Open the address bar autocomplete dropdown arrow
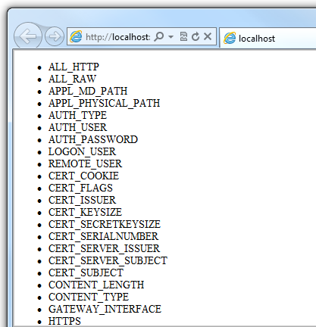The image size is (316, 327). click(171, 37)
